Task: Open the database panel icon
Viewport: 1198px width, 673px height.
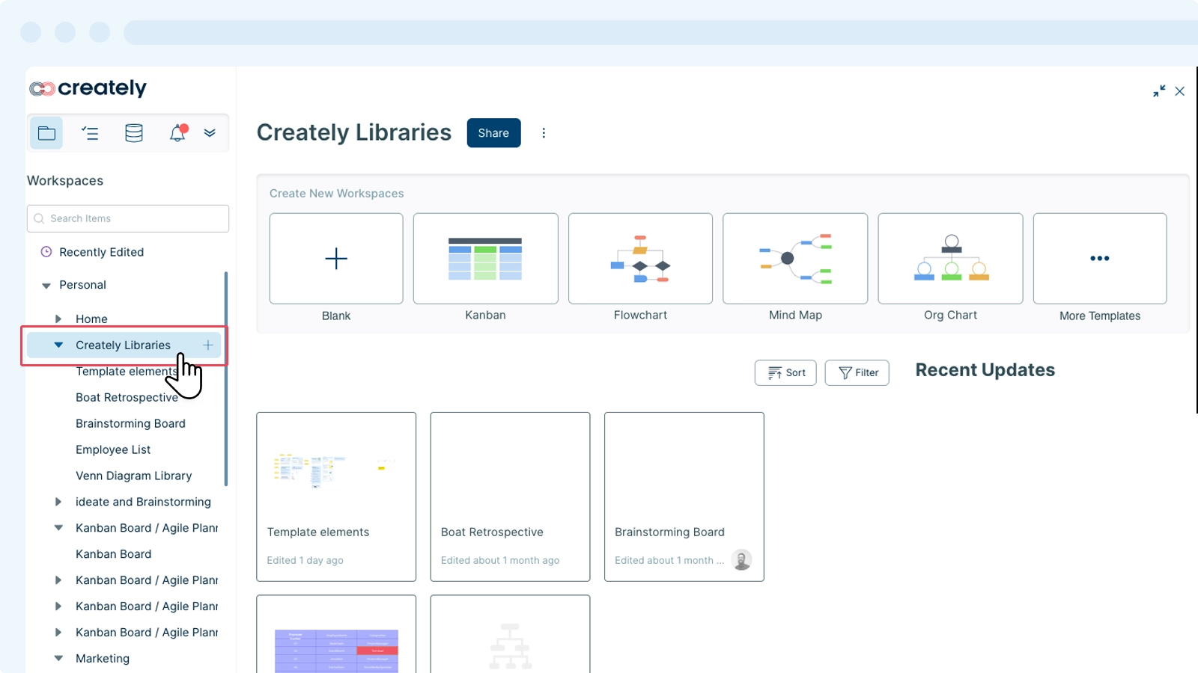Action: point(134,133)
